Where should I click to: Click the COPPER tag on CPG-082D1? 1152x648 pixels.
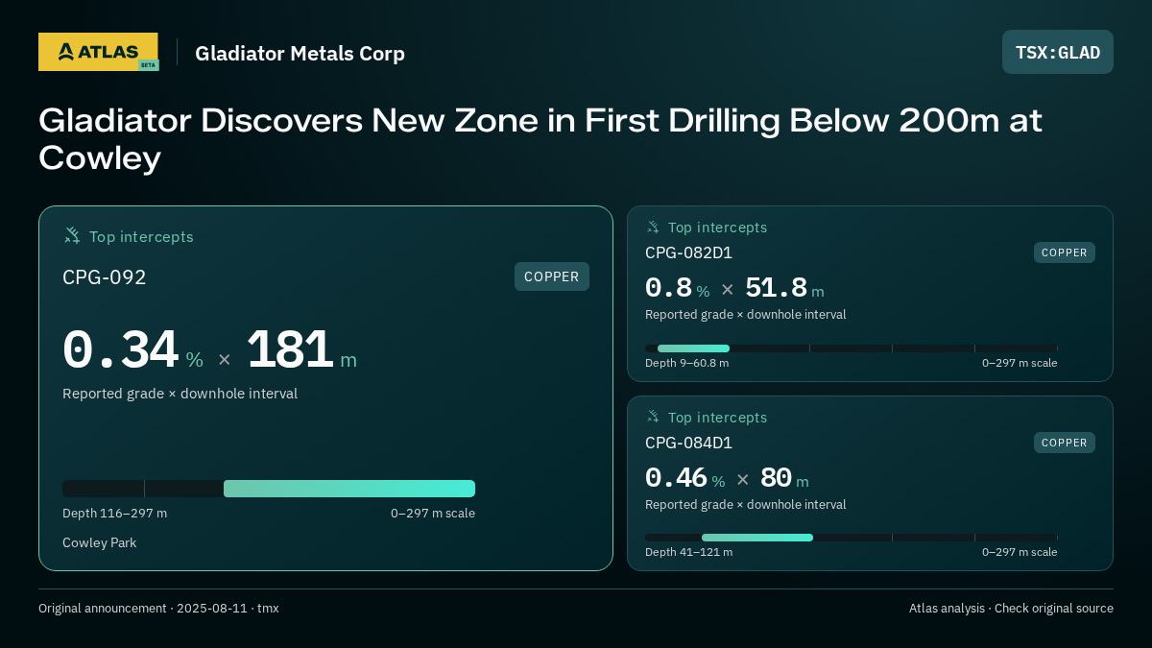pos(1065,252)
